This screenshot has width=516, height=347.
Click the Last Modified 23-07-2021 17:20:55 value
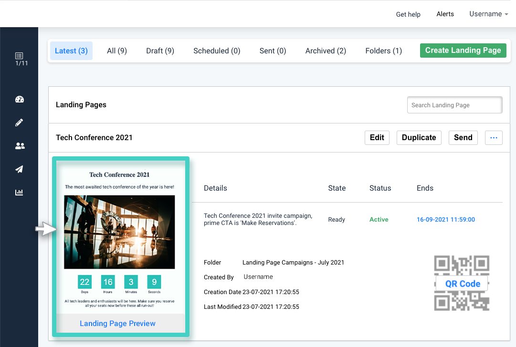coord(271,307)
